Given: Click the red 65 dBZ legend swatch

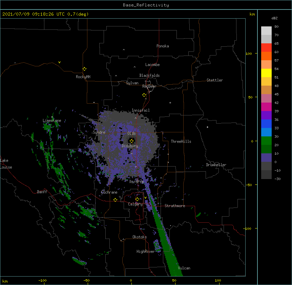Looking at the screenshot, I should [x=266, y=47].
